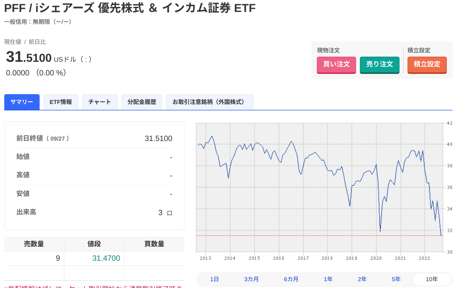The width and height of the screenshot is (454, 288).
Task: Set chart range to 2年
Action: click(x=362, y=279)
